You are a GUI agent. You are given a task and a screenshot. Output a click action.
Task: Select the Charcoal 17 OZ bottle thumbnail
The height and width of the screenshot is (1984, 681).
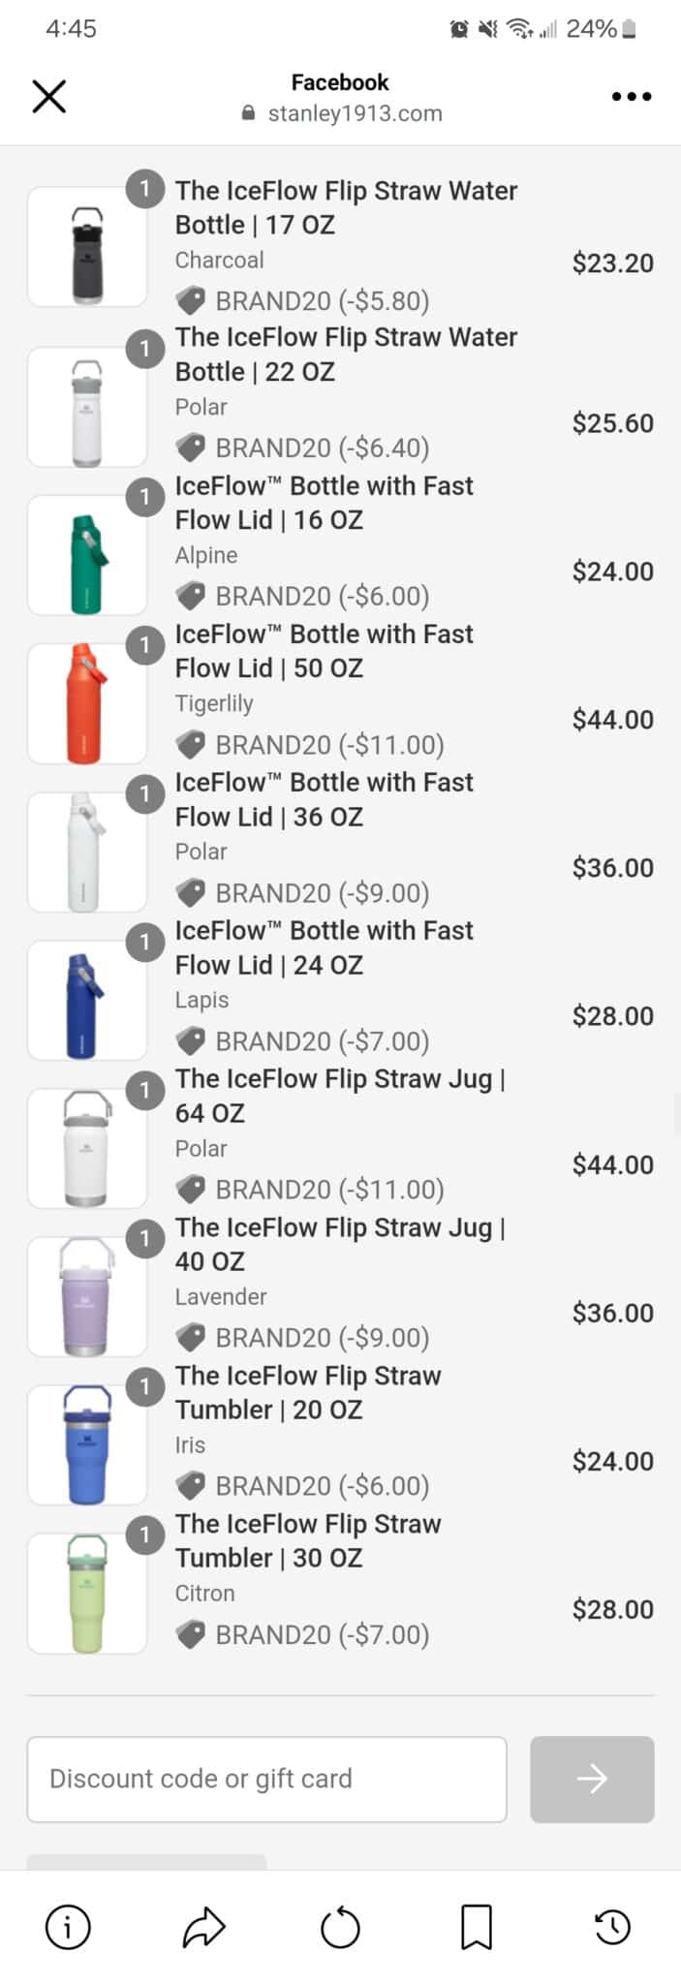coord(87,247)
